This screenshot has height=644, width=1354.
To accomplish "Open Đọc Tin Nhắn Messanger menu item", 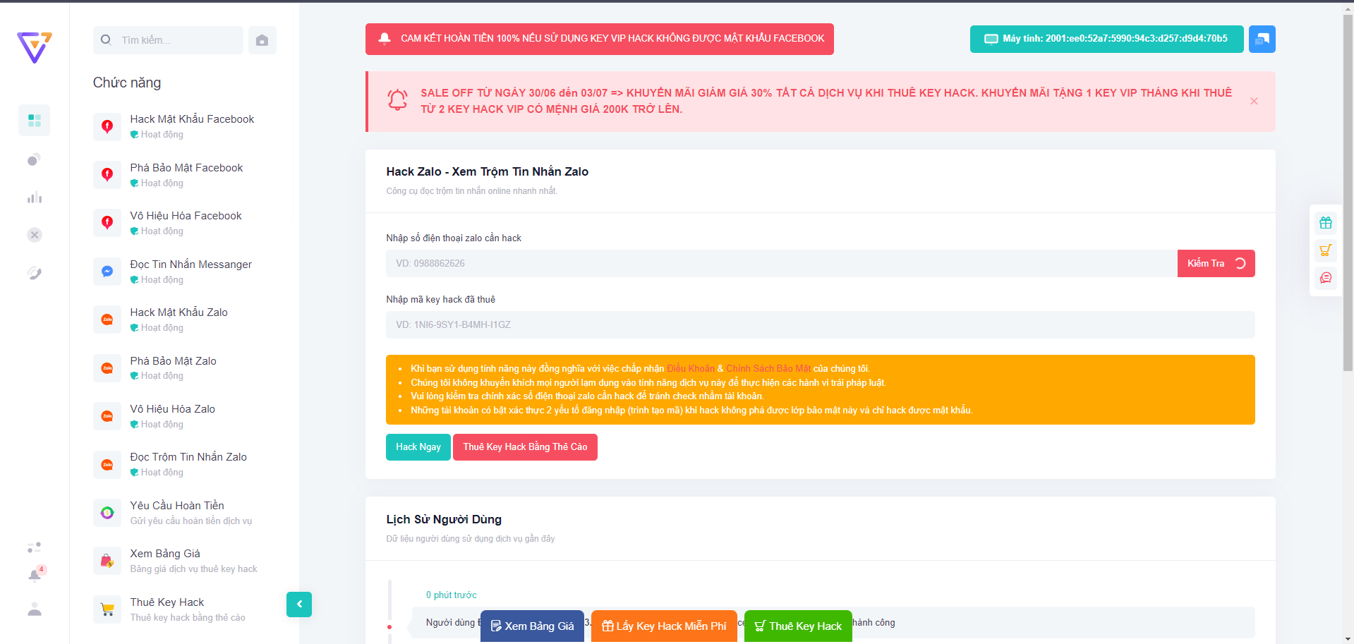I will (191, 265).
